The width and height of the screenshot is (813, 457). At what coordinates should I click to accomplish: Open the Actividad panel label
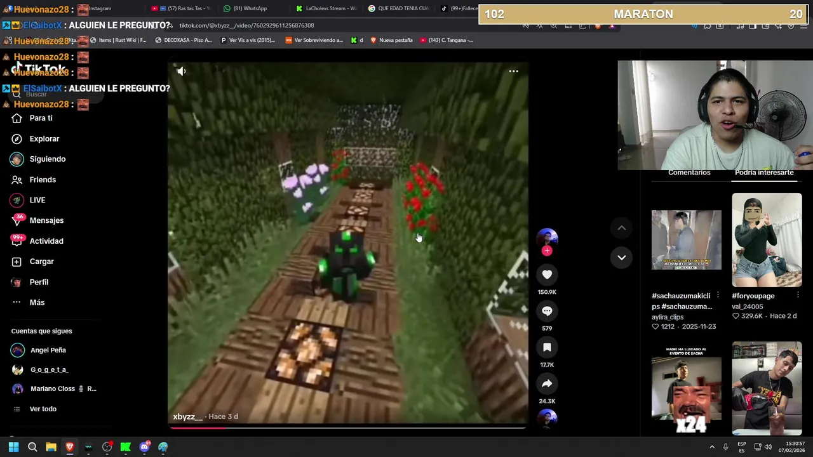(x=46, y=241)
